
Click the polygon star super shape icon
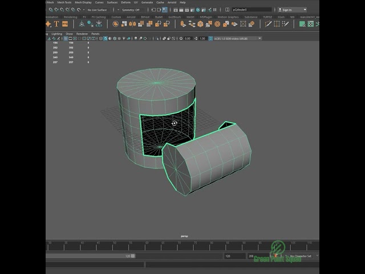tap(48, 24)
